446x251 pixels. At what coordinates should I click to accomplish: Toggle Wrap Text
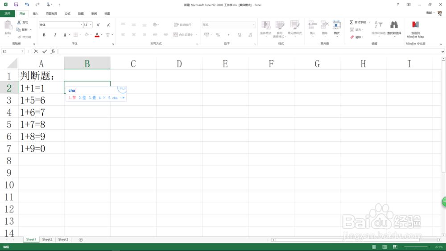pos(182,25)
